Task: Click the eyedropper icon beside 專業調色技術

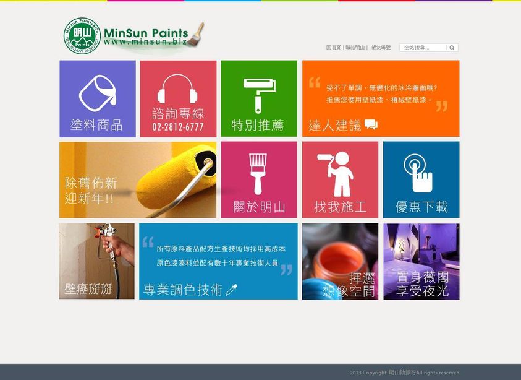Action: [232, 290]
